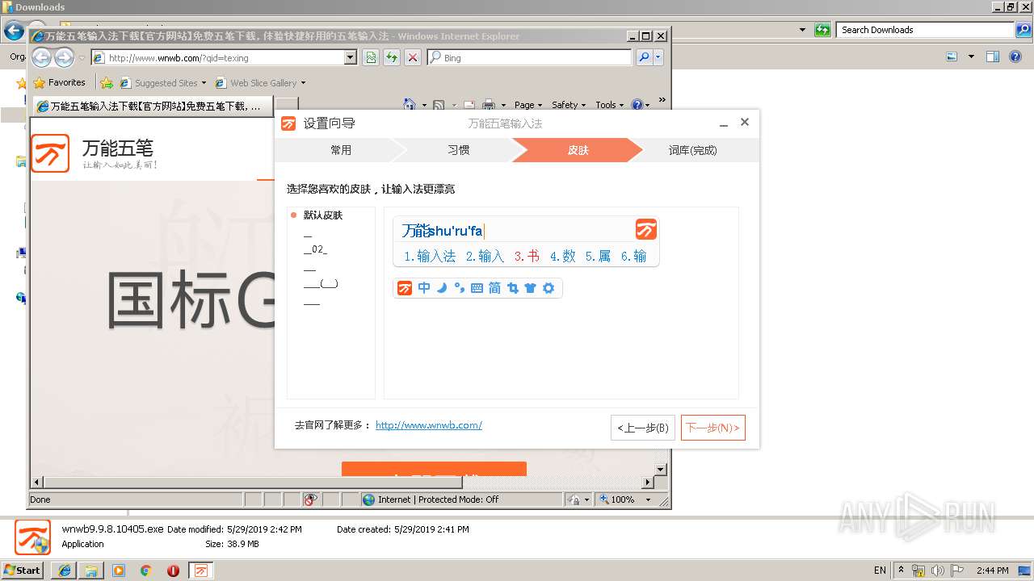The height and width of the screenshot is (581, 1034).
Task: Click IE Back navigation button
Action: click(x=42, y=57)
